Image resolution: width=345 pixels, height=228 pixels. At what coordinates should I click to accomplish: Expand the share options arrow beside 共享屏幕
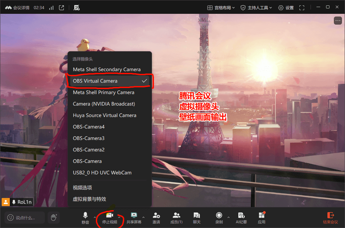pyautogui.click(x=143, y=217)
